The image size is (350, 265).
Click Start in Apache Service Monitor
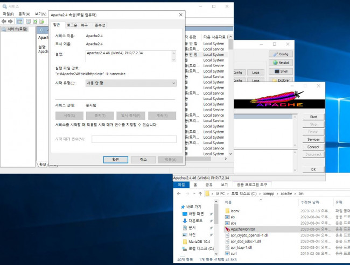coord(313,117)
